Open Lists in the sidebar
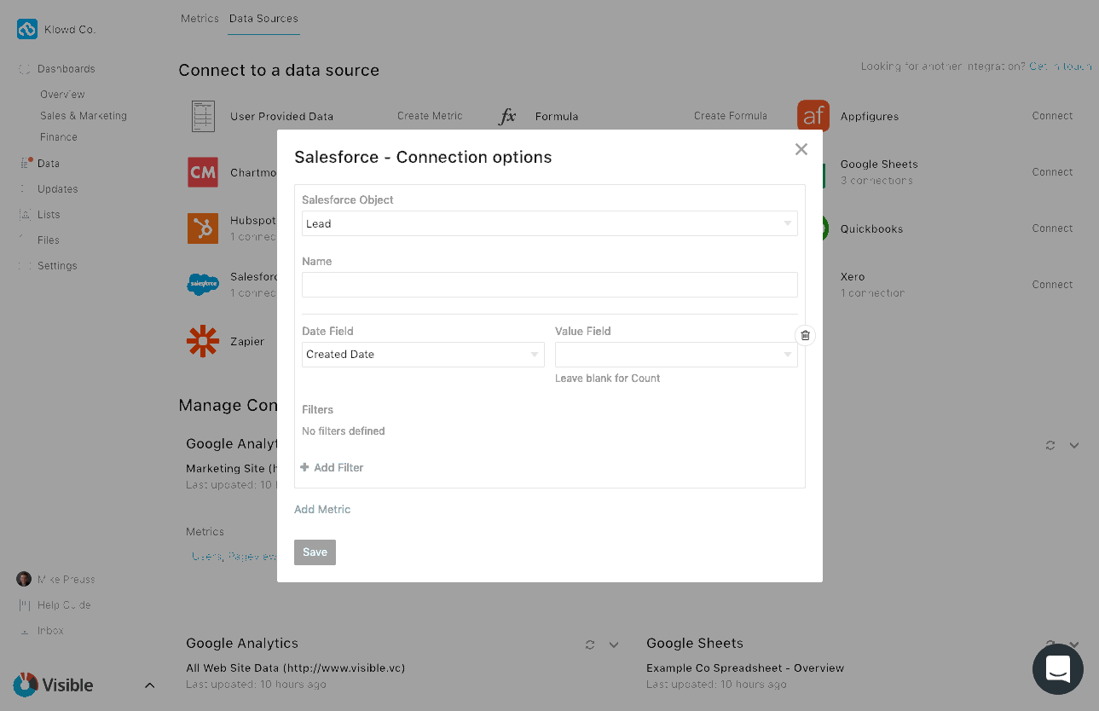The image size is (1099, 711). 49,215
